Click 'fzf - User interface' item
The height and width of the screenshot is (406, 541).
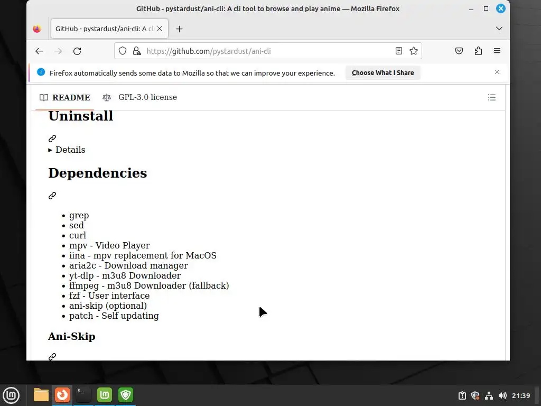pyautogui.click(x=109, y=296)
